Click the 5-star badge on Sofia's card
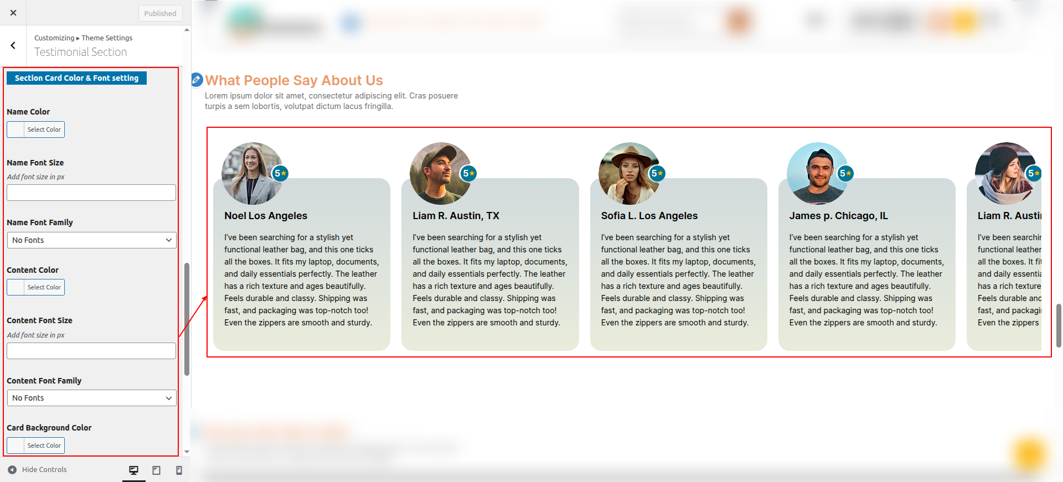The width and height of the screenshot is (1063, 482). point(657,173)
